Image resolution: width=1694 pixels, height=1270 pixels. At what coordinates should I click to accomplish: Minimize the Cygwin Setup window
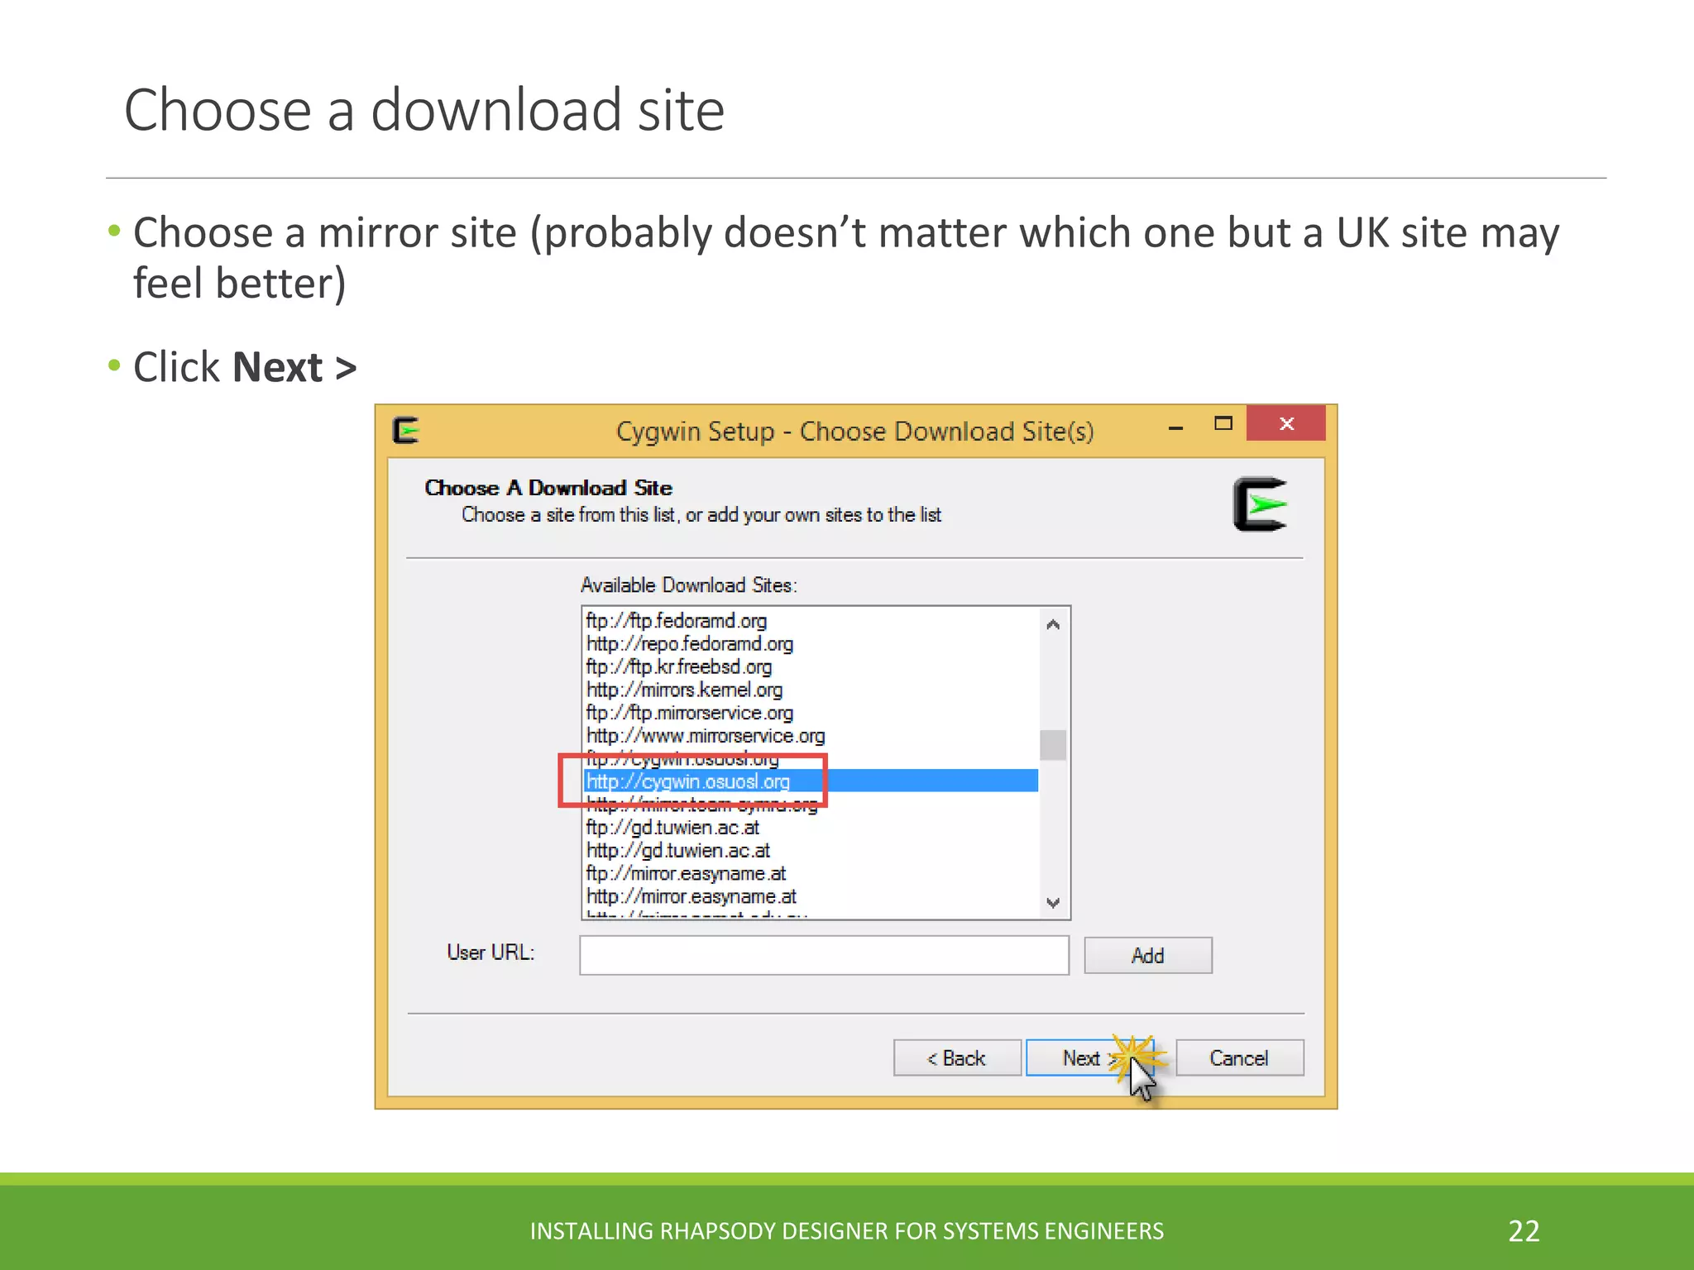(x=1175, y=427)
